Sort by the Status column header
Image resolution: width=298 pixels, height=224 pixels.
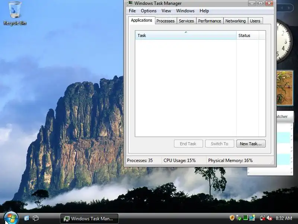(247, 35)
